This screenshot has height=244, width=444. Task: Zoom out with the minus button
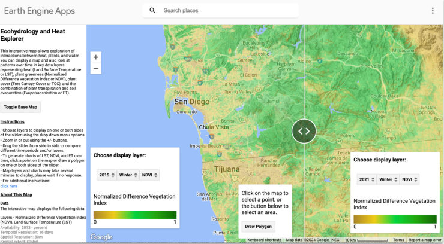96,69
